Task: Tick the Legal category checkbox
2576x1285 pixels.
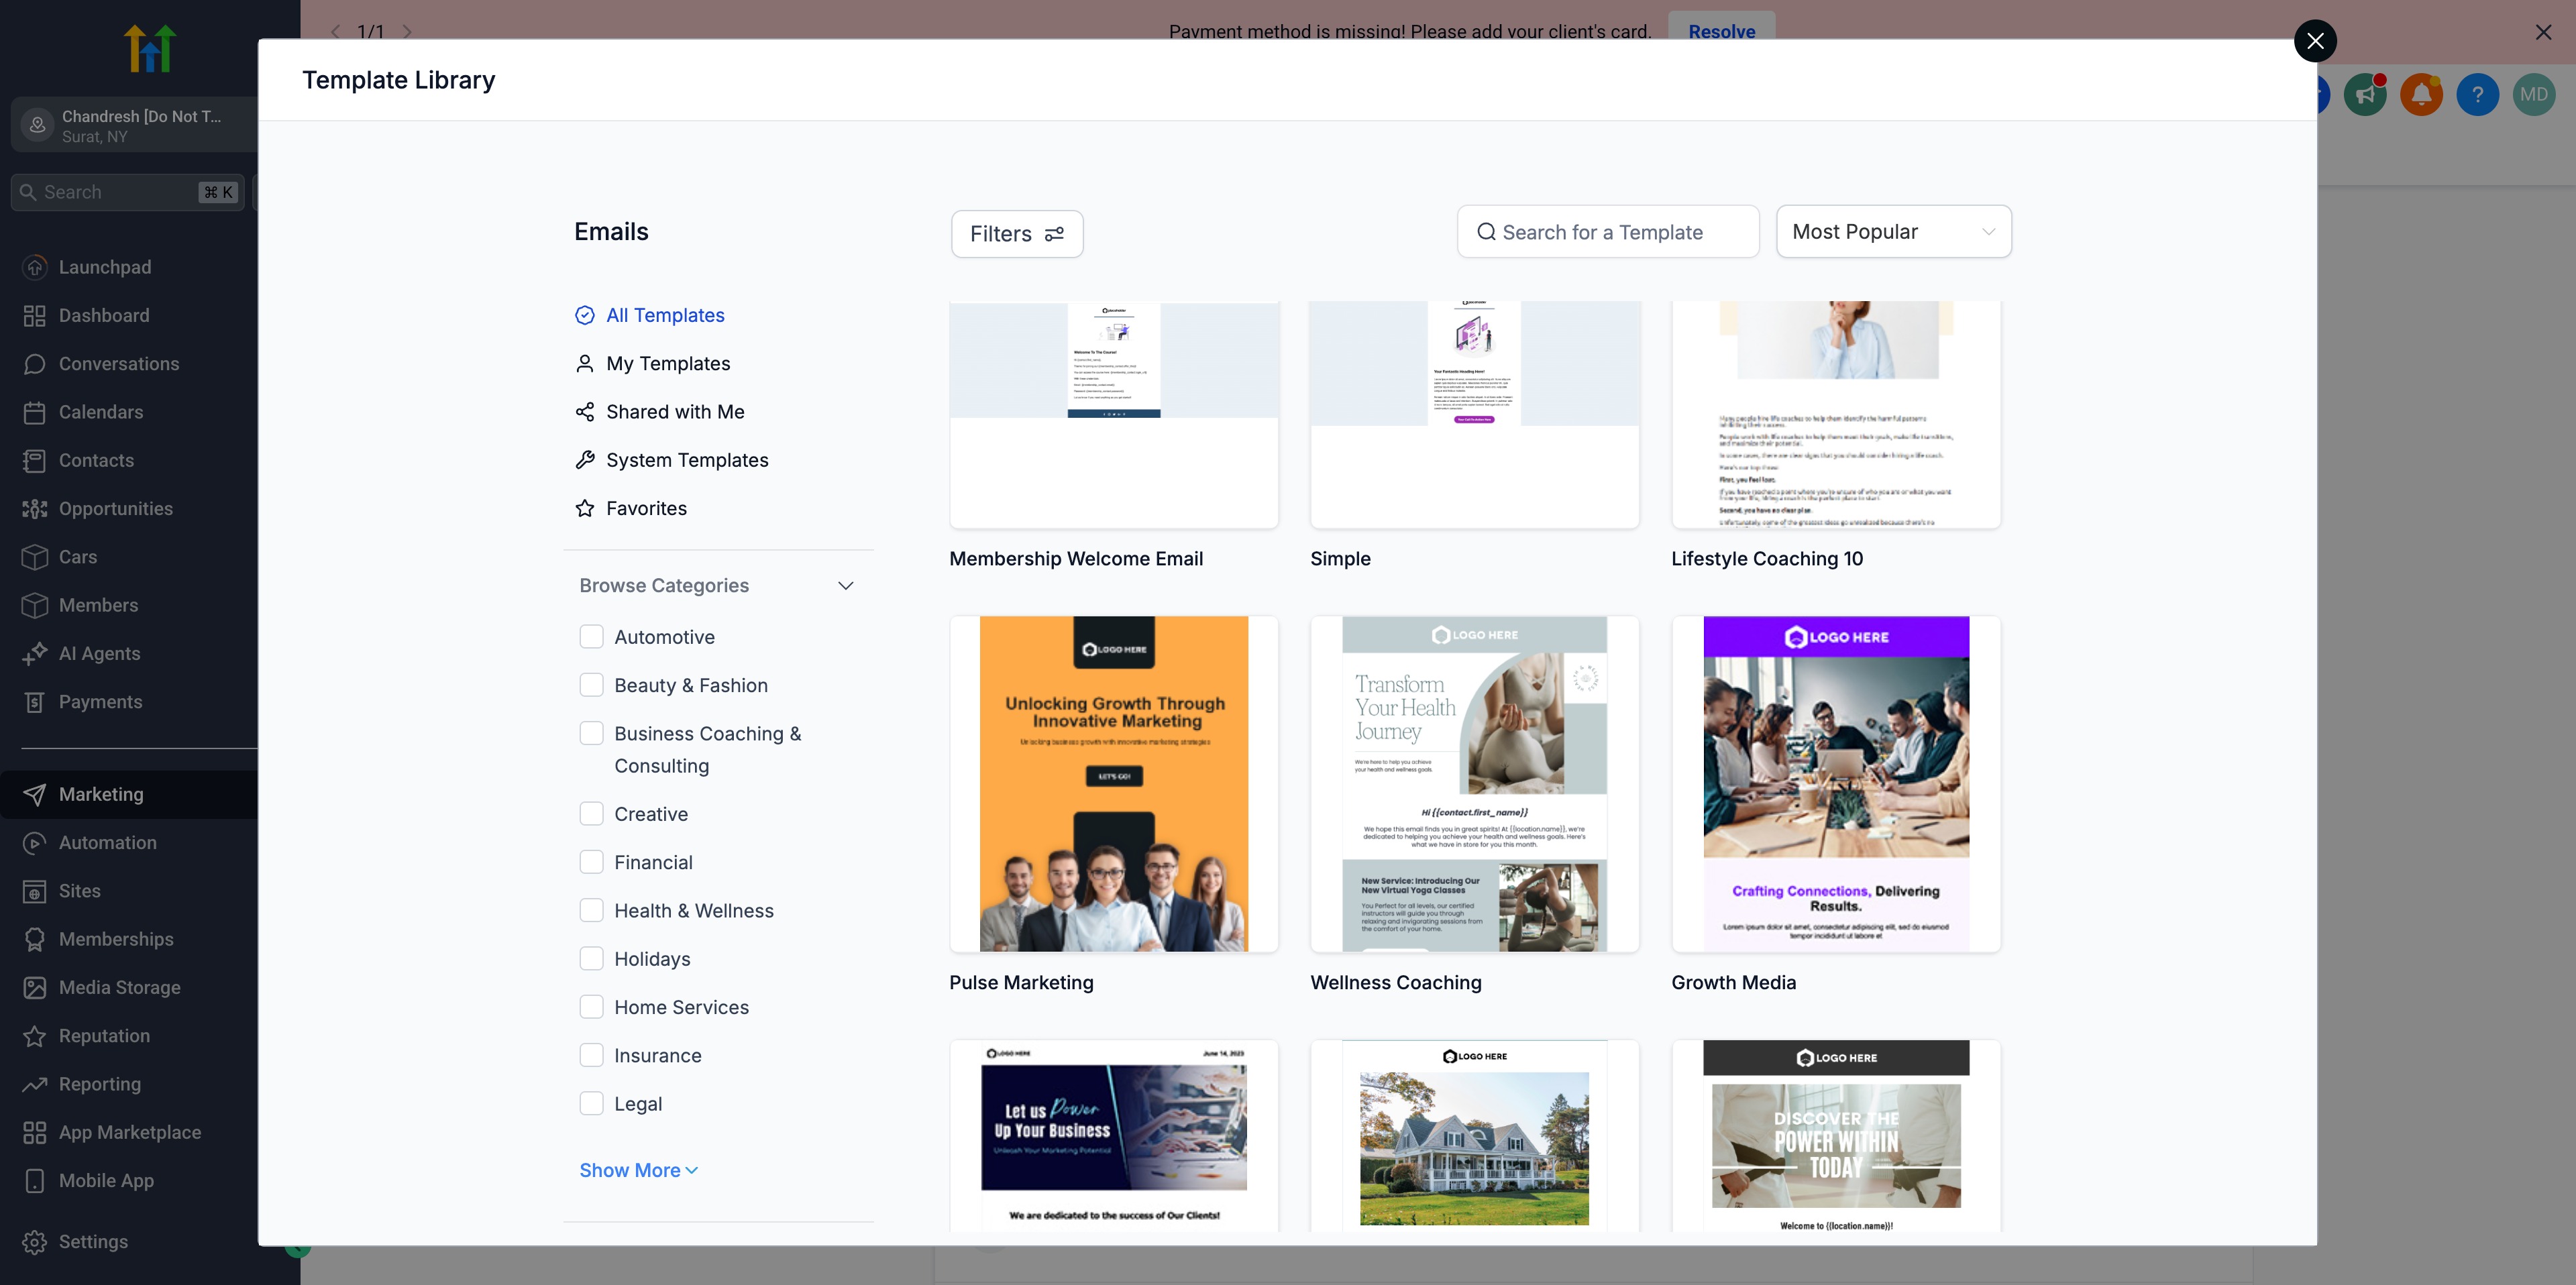Action: click(x=591, y=1103)
